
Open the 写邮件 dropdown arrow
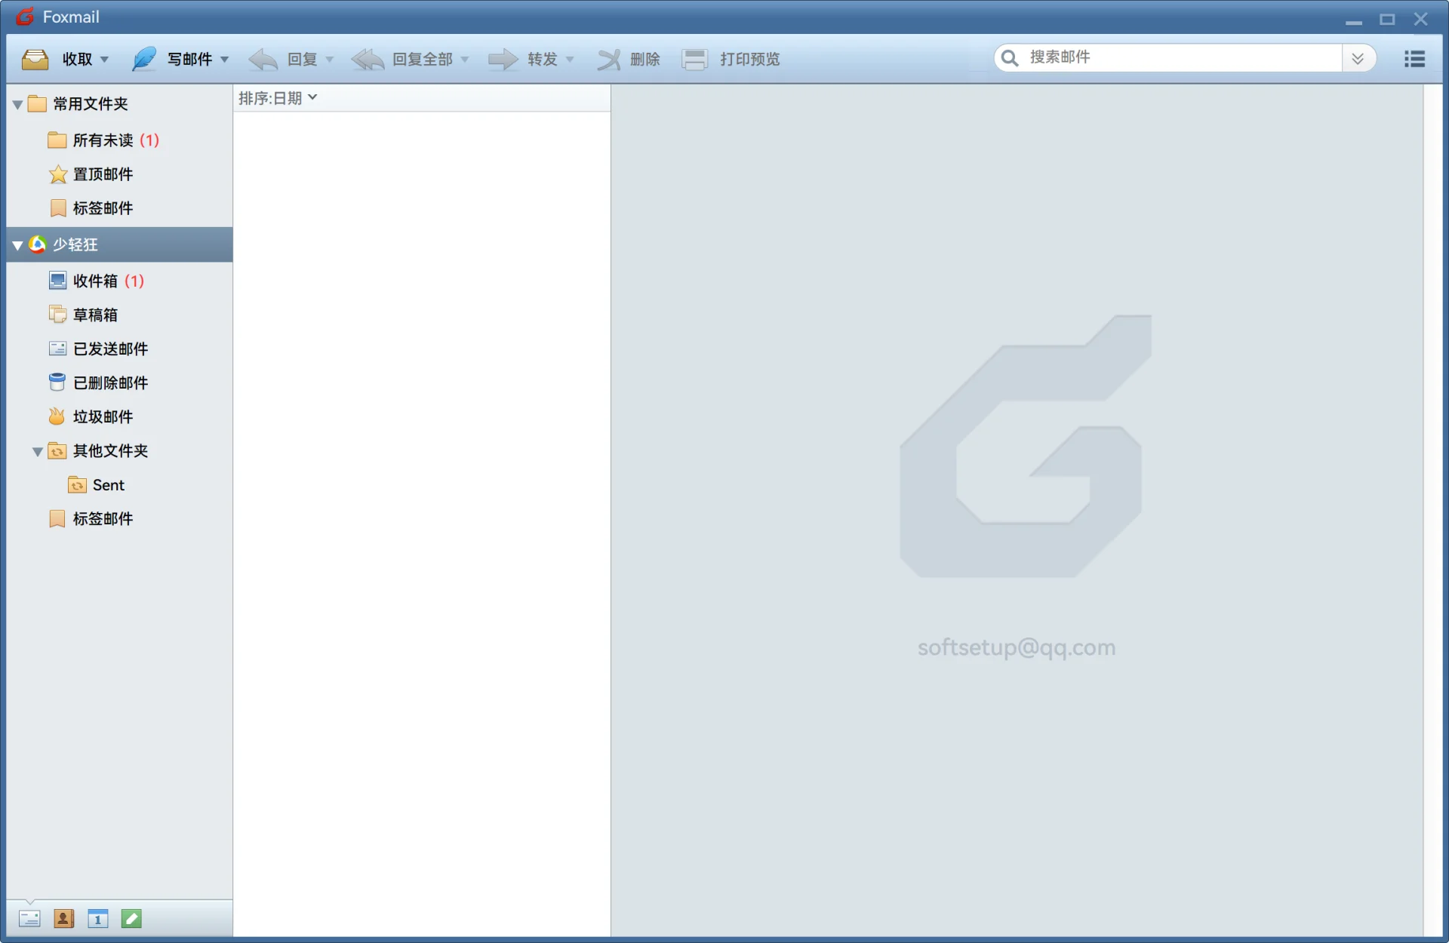[x=225, y=60]
